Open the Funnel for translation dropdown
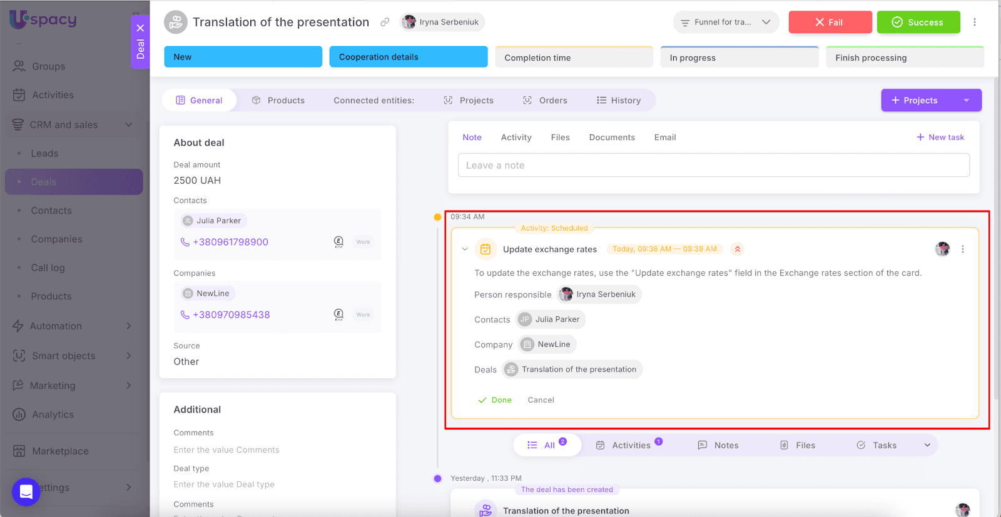This screenshot has height=517, width=1001. click(x=726, y=22)
